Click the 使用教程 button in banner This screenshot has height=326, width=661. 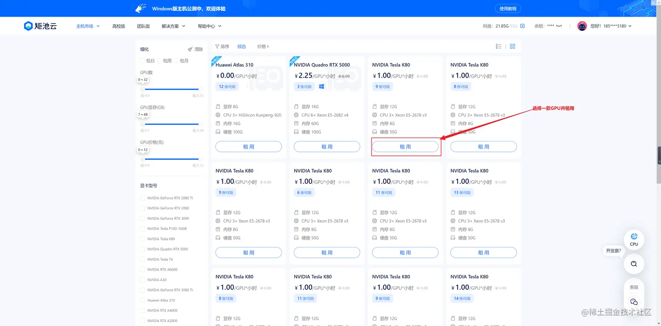[508, 8]
